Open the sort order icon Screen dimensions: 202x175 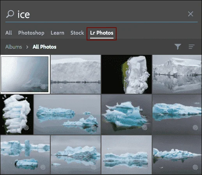click(x=191, y=47)
